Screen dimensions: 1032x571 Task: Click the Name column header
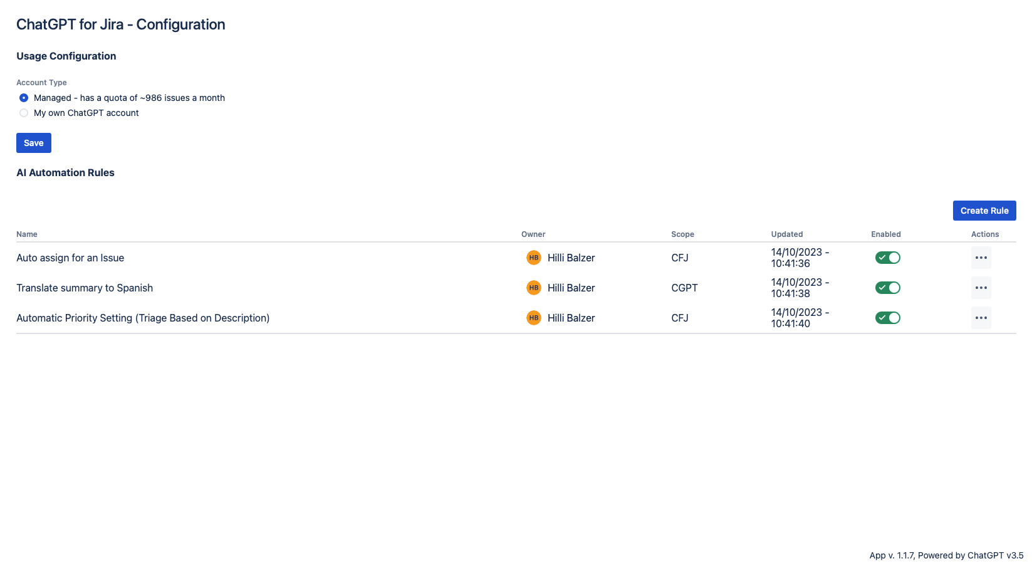coord(27,234)
